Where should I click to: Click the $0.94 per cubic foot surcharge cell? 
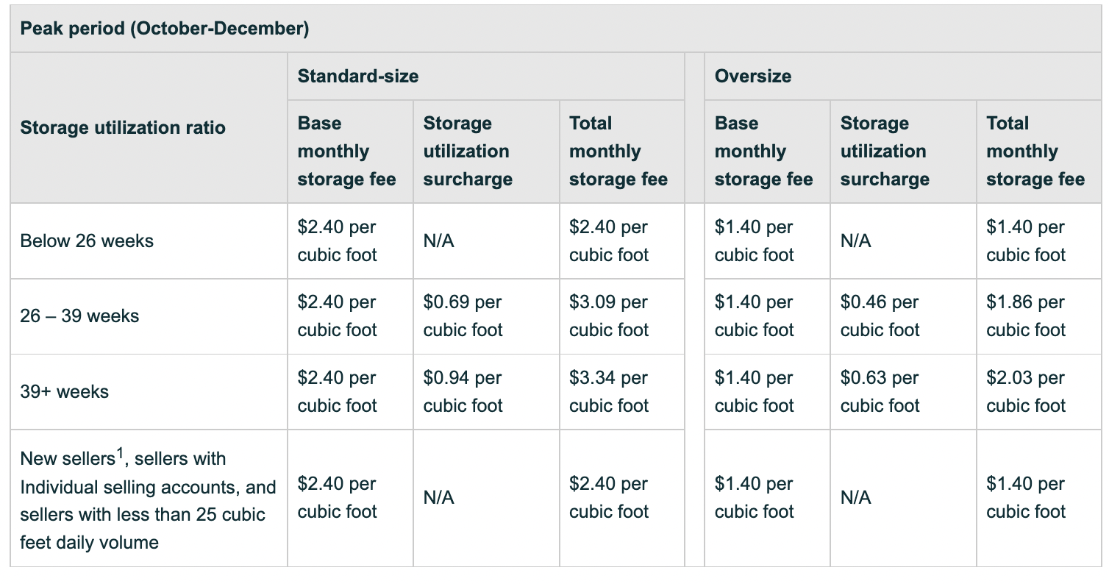tap(463, 392)
